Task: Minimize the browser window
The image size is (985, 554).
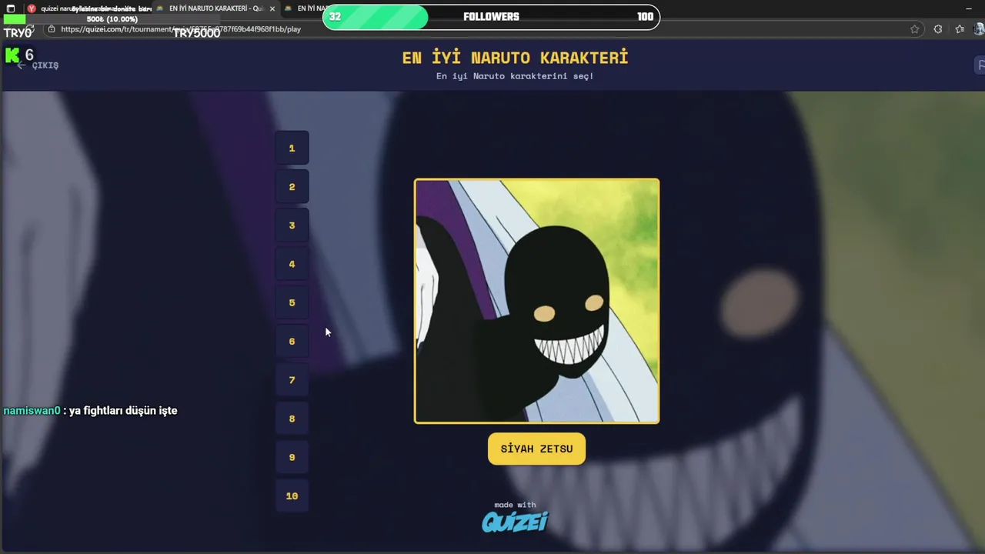Action: point(968,8)
